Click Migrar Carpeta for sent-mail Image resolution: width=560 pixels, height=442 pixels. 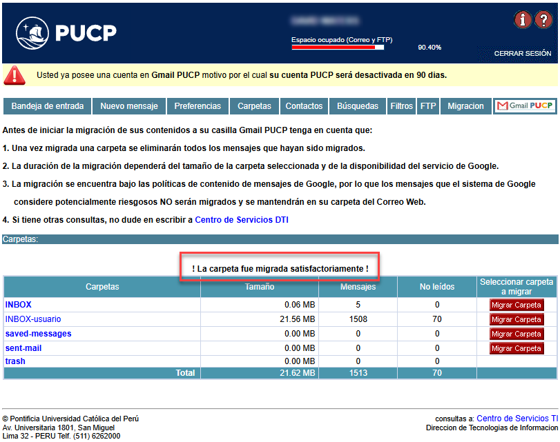pyautogui.click(x=516, y=348)
